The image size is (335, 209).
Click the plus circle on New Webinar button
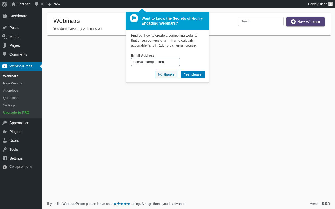293,22
